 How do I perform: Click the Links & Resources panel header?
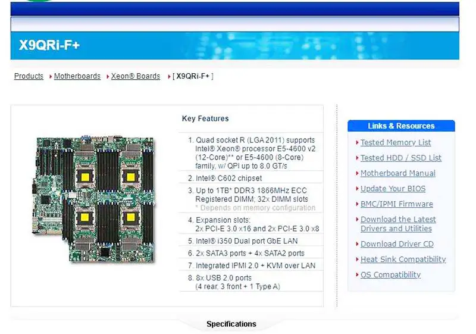tap(401, 126)
